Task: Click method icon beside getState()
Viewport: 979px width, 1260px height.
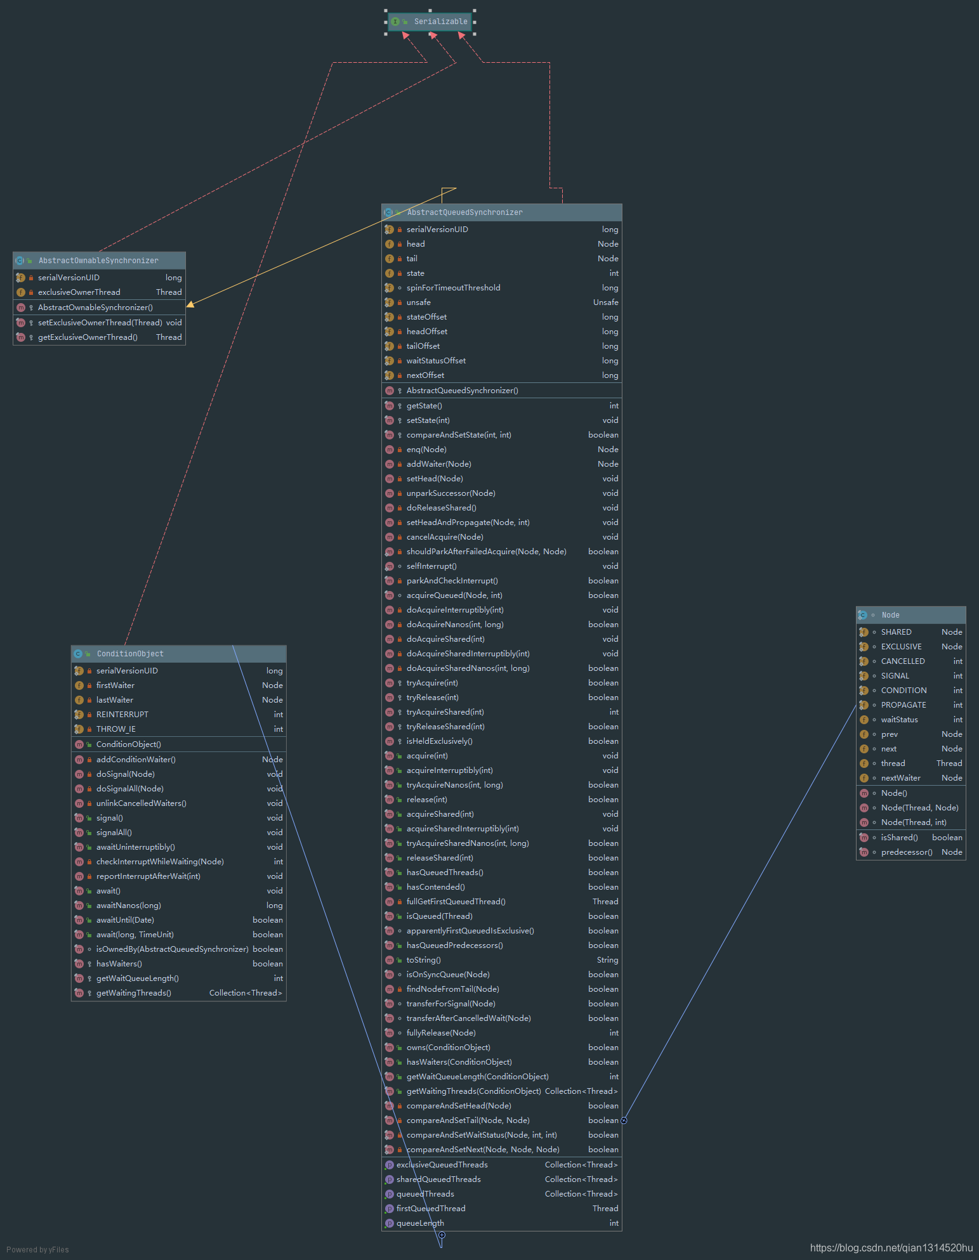Action: (389, 406)
